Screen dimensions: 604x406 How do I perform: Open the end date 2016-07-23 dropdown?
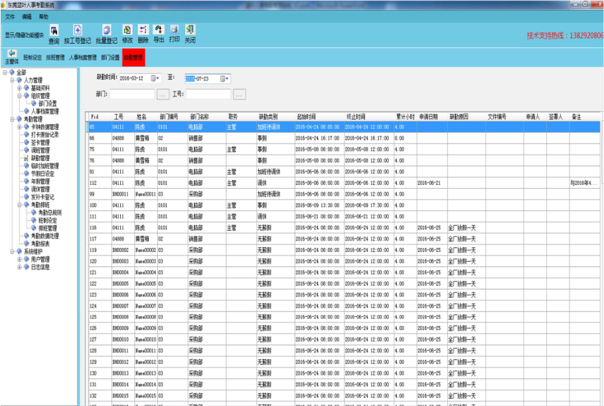[x=224, y=78]
